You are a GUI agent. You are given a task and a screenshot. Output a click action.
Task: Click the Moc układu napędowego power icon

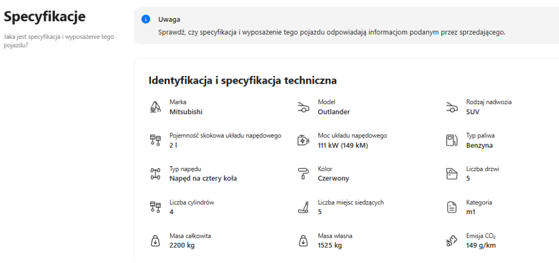(x=303, y=141)
